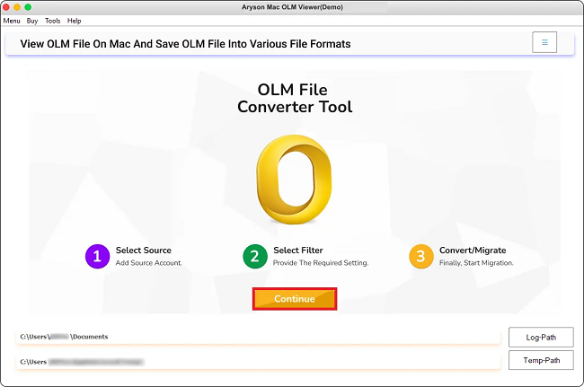Click the Convert/Migrate heading
This screenshot has height=387, width=584.
point(473,251)
